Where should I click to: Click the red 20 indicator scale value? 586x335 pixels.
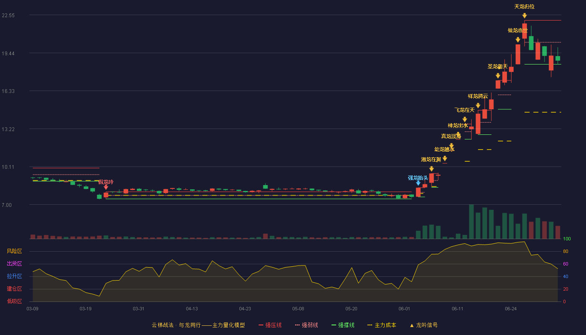(x=565, y=289)
